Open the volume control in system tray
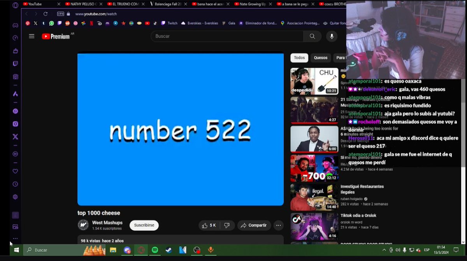 [x=398, y=250]
